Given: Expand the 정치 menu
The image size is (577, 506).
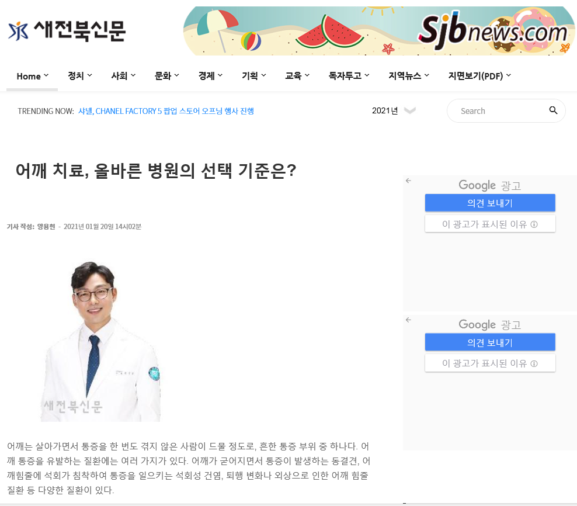Looking at the screenshot, I should pos(80,76).
